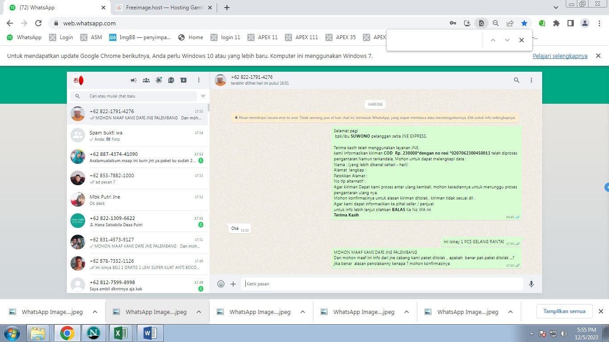
Task: Open saved passwords key icon
Action: point(453,23)
